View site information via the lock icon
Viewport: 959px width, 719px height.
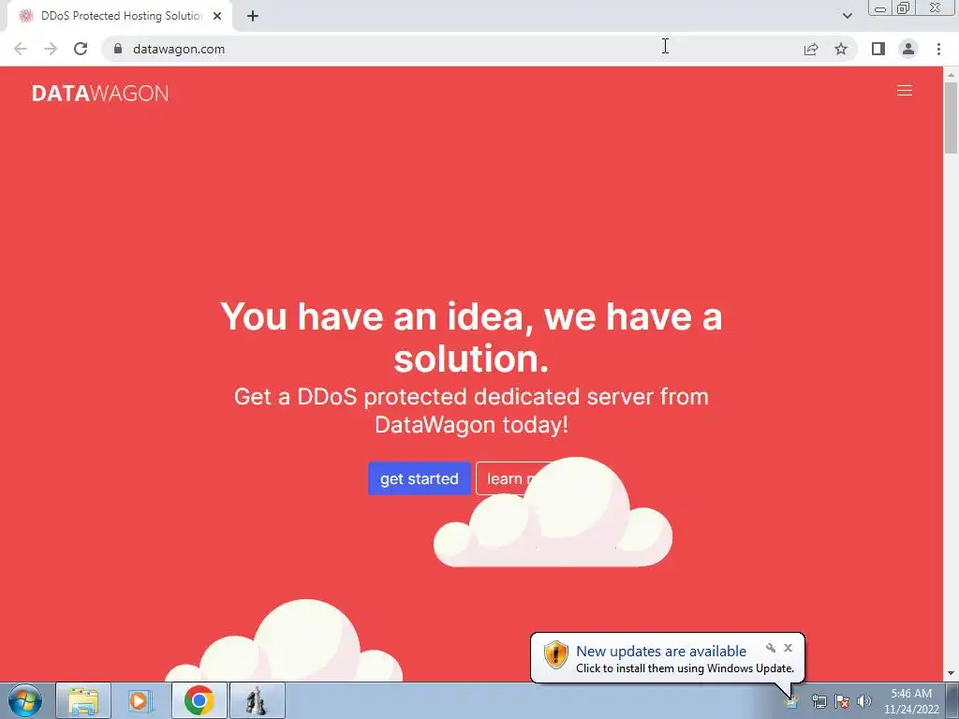(x=118, y=49)
